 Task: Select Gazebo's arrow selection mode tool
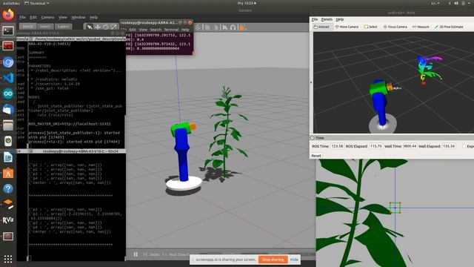coord(90,27)
